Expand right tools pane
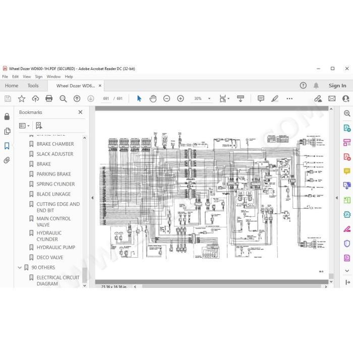Viewport: 353px width, 353px height. tap(347, 282)
